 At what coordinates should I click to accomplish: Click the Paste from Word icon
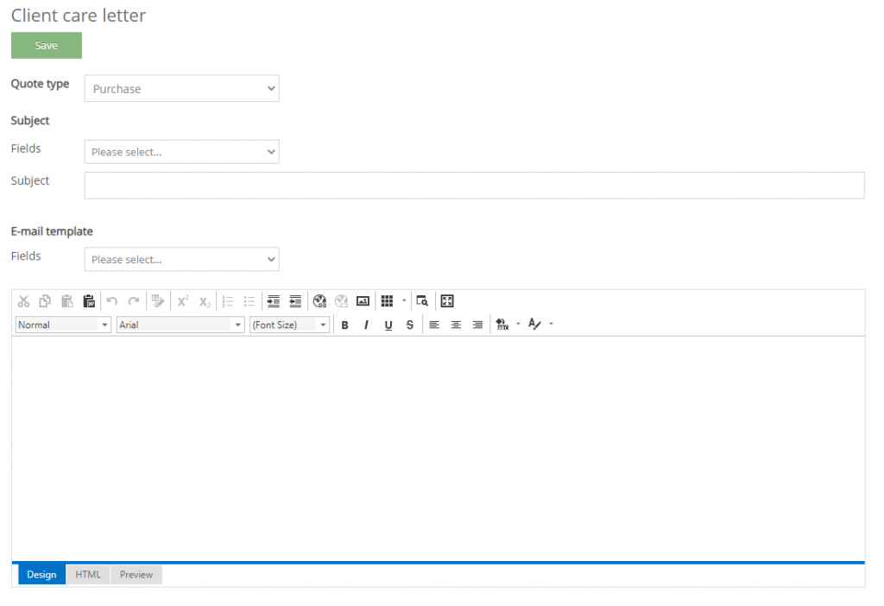pos(89,301)
